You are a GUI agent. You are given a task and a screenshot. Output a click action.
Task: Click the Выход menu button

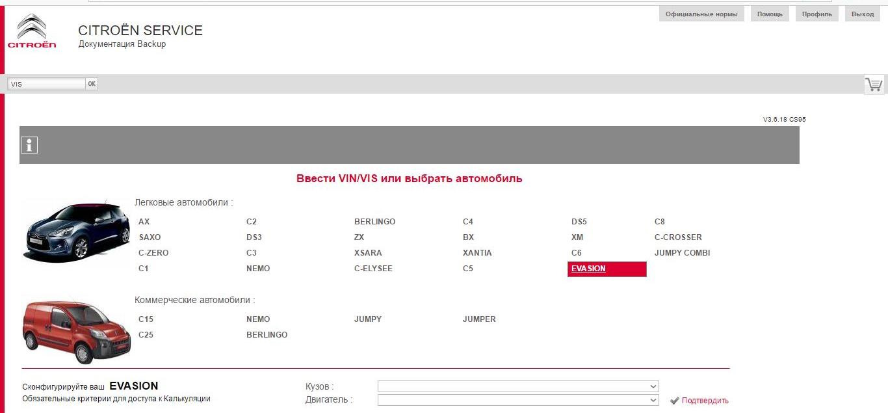863,14
